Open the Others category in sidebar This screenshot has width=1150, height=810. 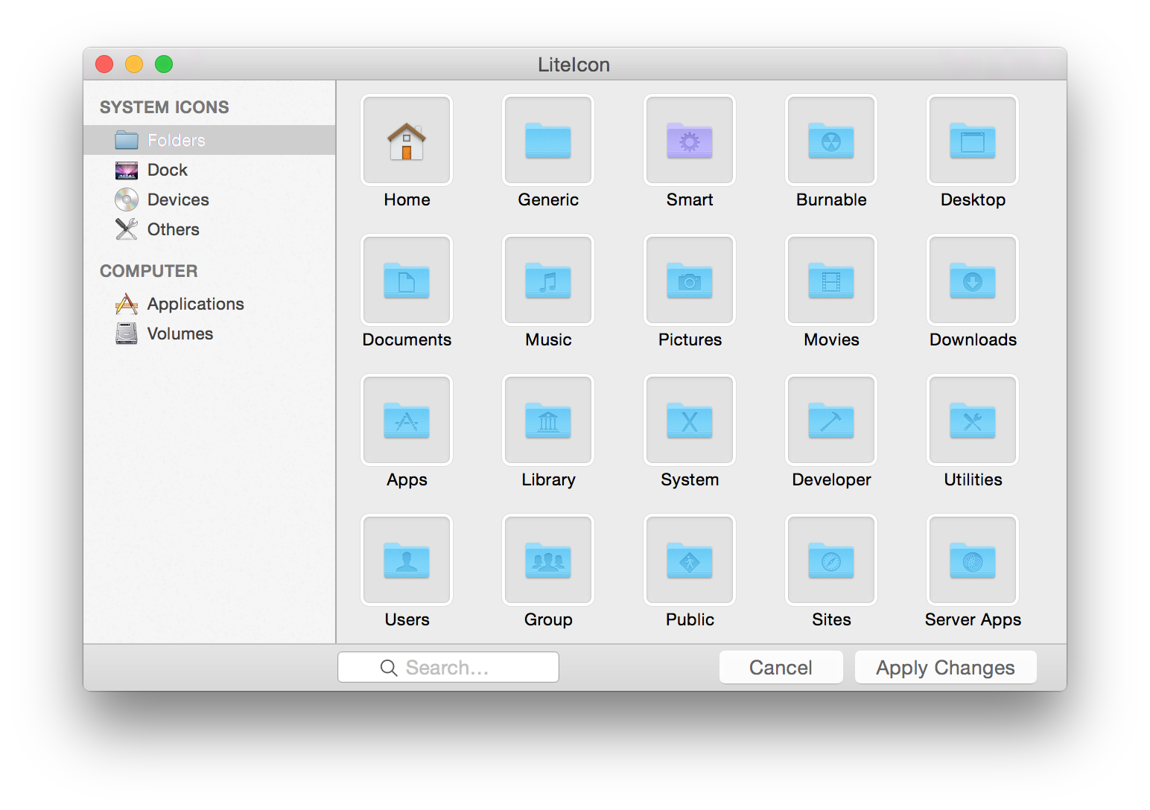[x=209, y=229]
